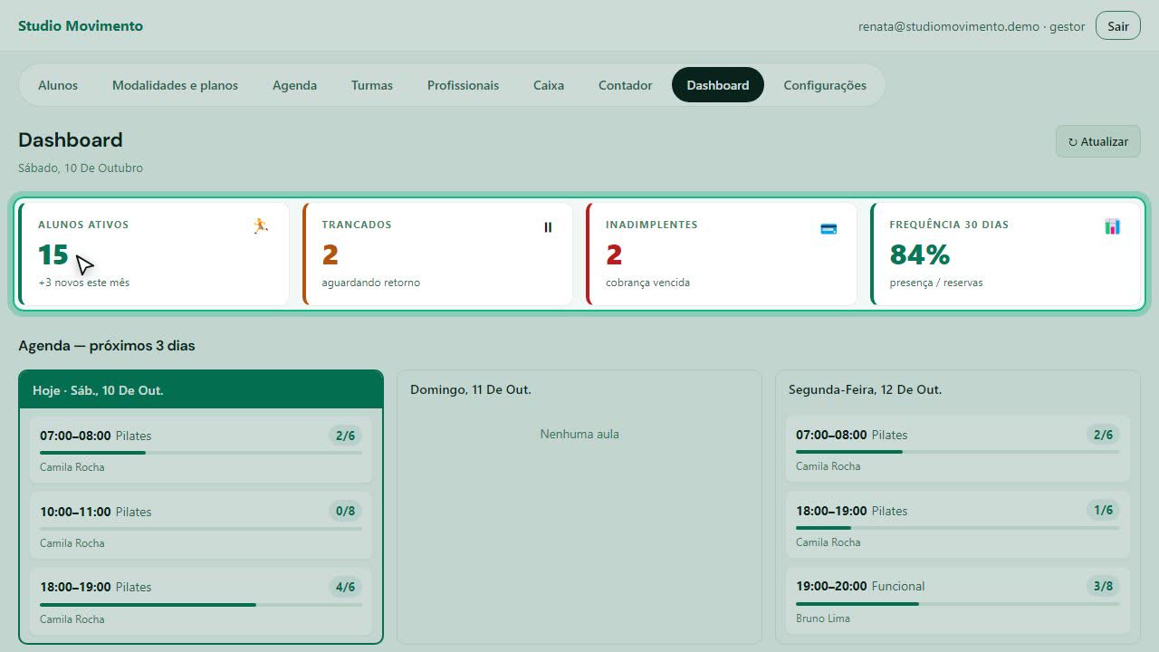The image size is (1159, 652).
Task: Click the +3 novos este mês text
Action: pyautogui.click(x=83, y=283)
